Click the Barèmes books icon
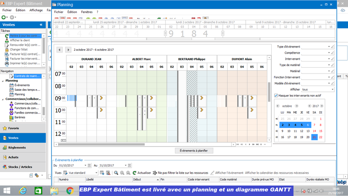 tap(12, 117)
